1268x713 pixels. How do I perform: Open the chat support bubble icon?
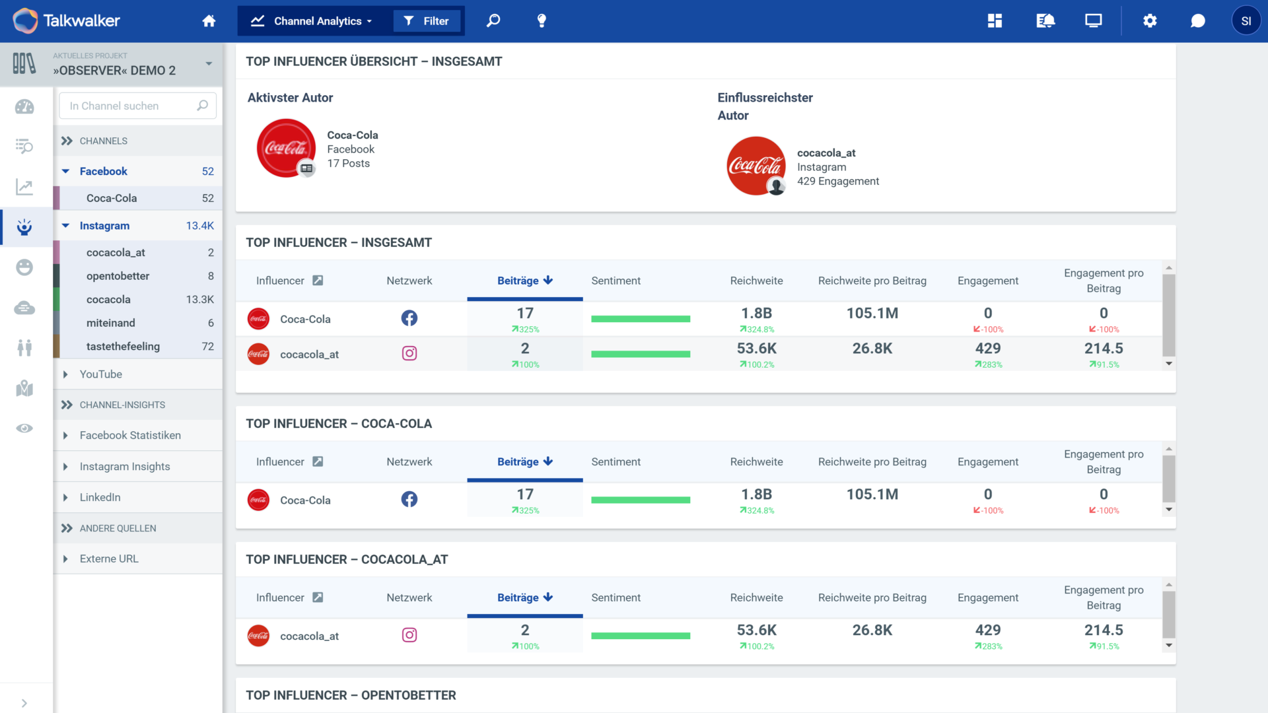click(1197, 21)
